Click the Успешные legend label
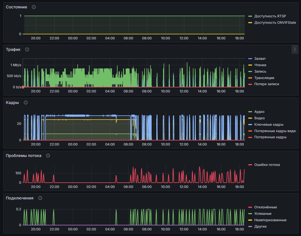 click(x=263, y=214)
